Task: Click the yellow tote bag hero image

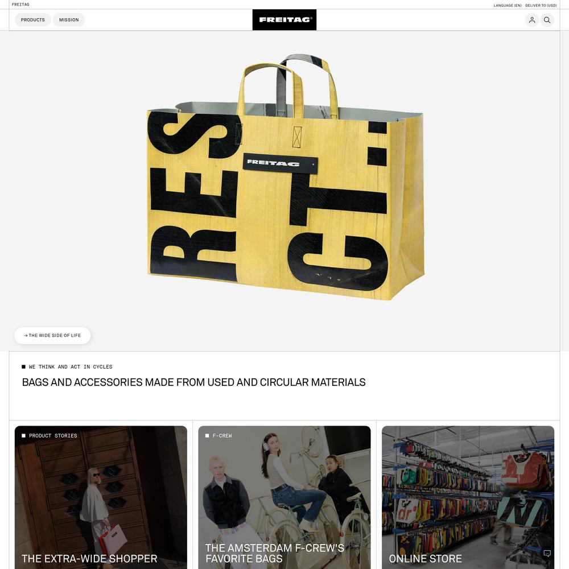Action: click(x=285, y=178)
